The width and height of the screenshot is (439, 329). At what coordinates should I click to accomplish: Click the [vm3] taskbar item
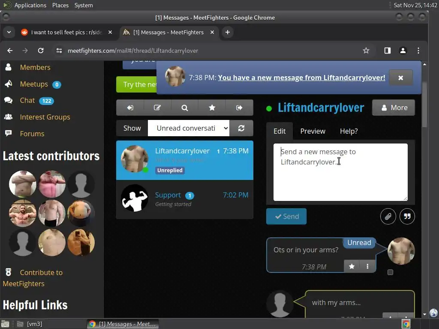pyautogui.click(x=30, y=324)
